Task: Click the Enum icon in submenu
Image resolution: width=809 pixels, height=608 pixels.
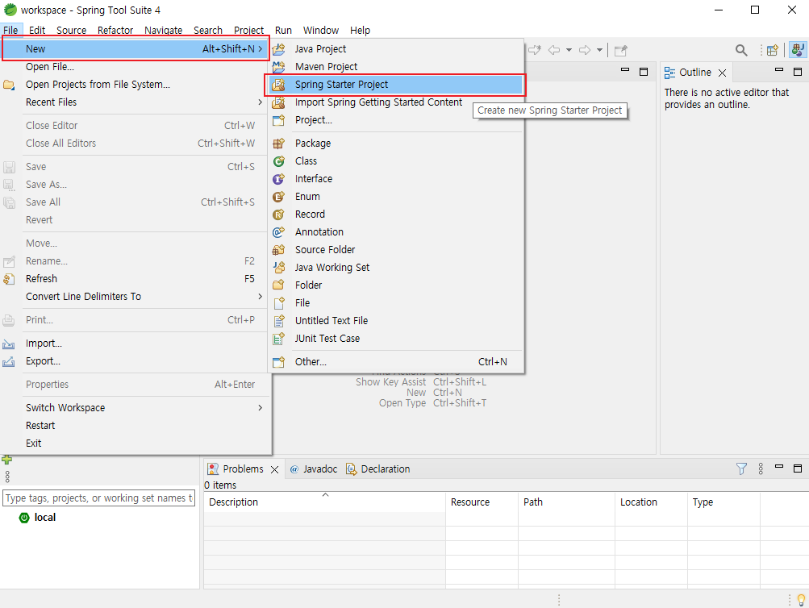Action: coord(278,197)
